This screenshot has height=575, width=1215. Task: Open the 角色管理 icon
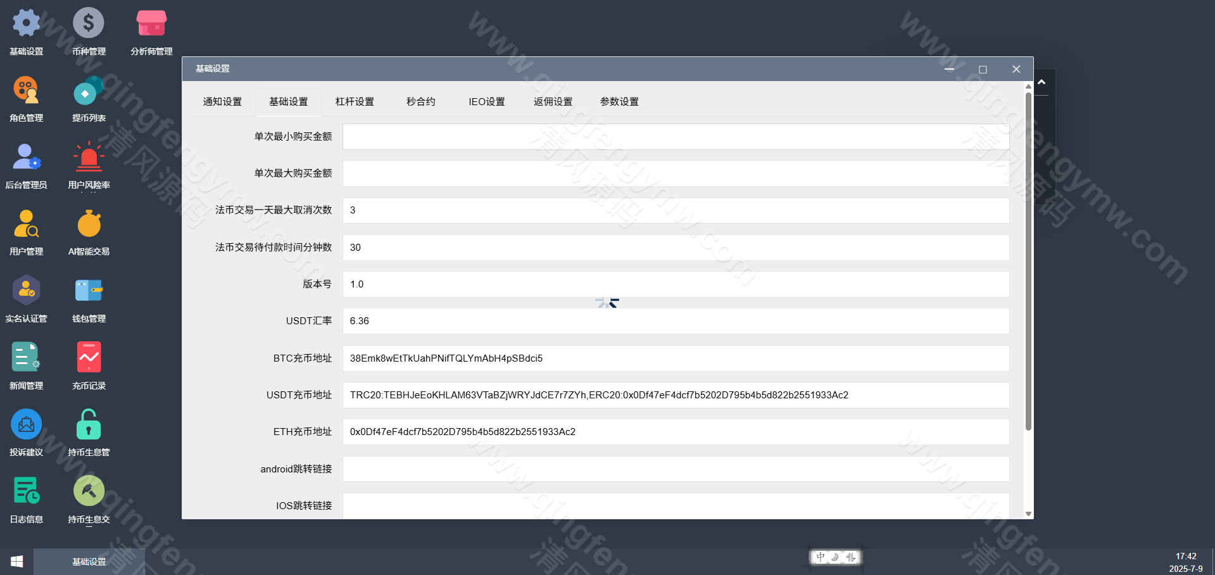26,90
